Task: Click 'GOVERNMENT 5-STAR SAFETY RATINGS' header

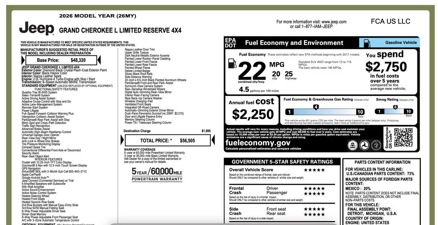Action: pos(282,162)
